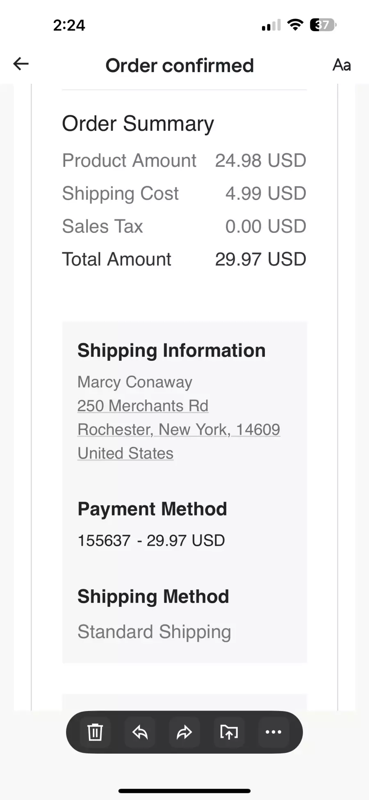Tap the Total Amount 29.97 USD value
This screenshot has width=369, height=800.
click(260, 259)
